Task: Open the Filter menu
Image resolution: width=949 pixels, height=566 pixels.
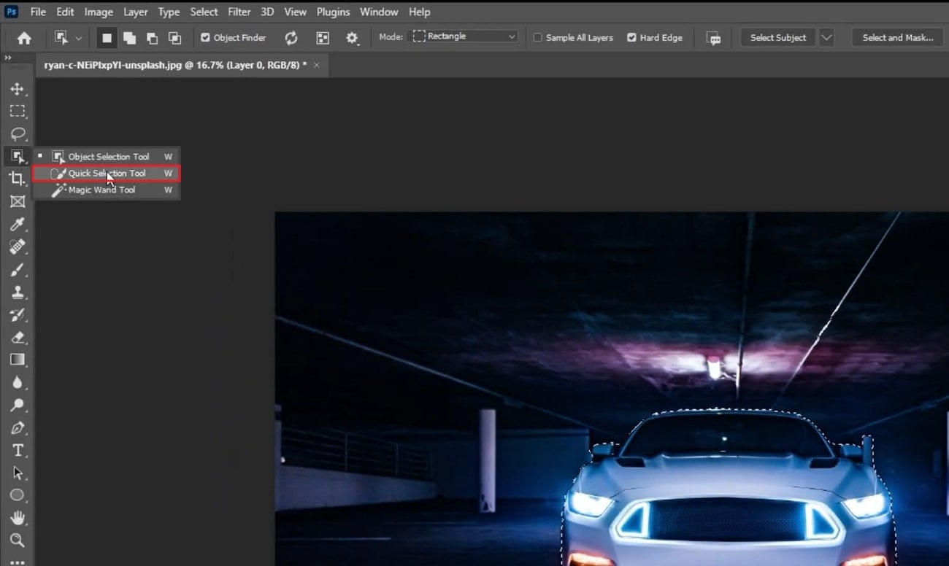Action: (239, 12)
